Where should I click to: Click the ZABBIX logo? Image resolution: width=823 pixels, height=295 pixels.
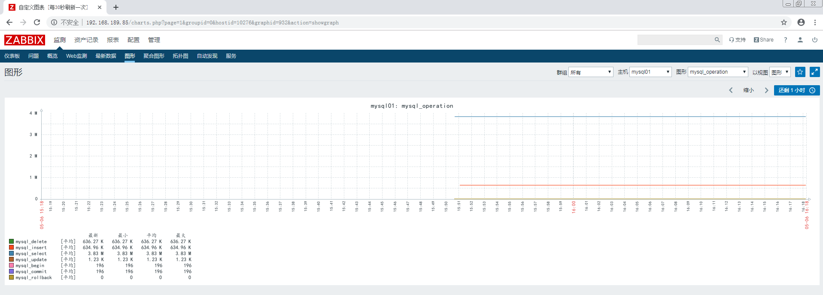pyautogui.click(x=24, y=40)
